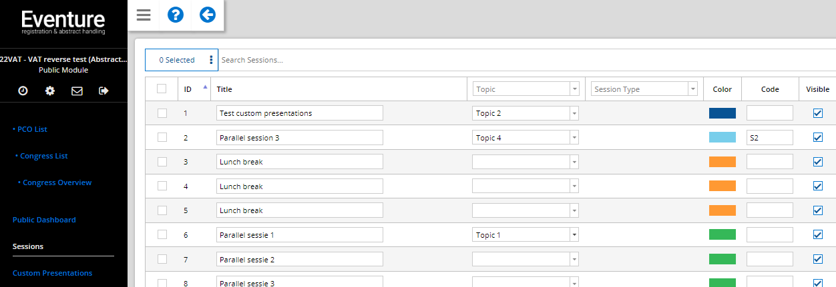Open the three-dot menu beside 0 Selected
Viewport: 836px width, 287px height.
(x=211, y=60)
